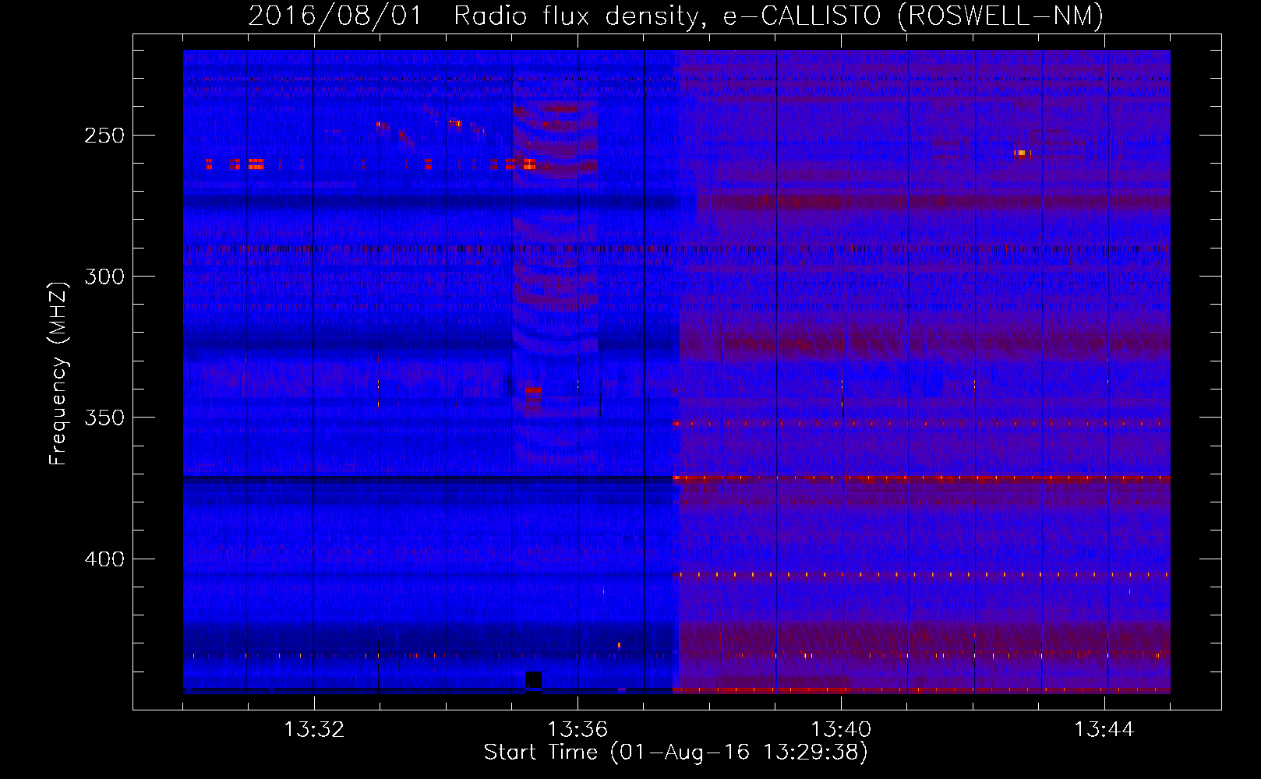Screen dimensions: 1261x779
Task: Click the 'Start Time (01-Aug-16 13:29:38)' x-axis label
Action: (x=676, y=753)
